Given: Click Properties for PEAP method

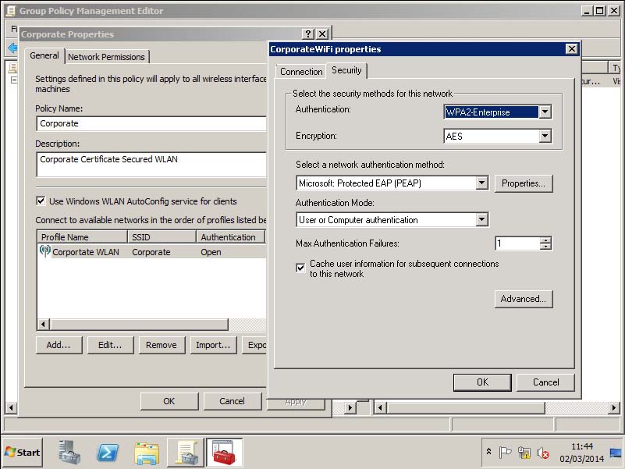Looking at the screenshot, I should pos(524,183).
